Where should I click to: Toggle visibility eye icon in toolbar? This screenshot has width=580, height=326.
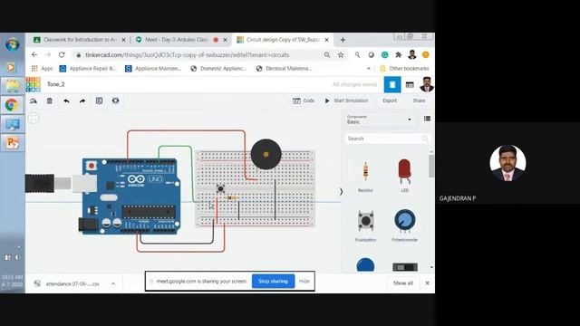click(115, 101)
